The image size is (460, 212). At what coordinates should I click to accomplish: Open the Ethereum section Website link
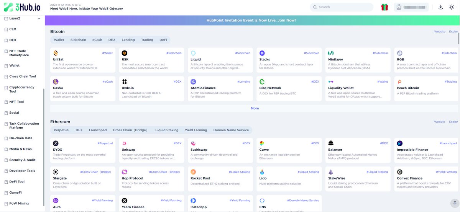(440, 122)
